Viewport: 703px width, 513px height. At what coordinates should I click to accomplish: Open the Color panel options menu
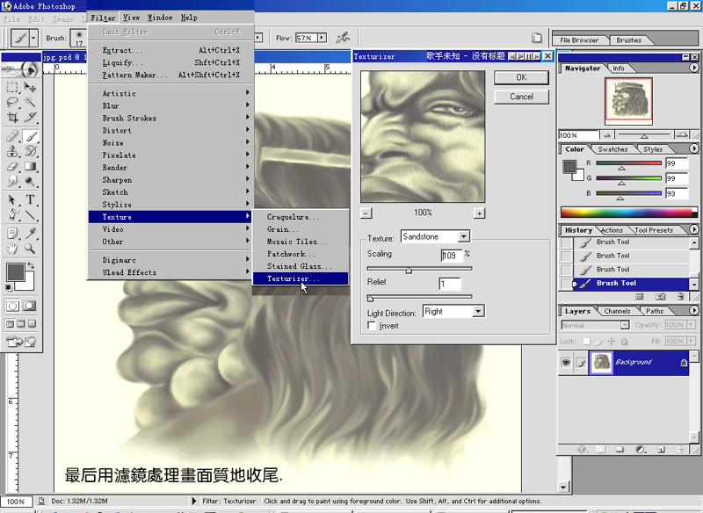693,148
